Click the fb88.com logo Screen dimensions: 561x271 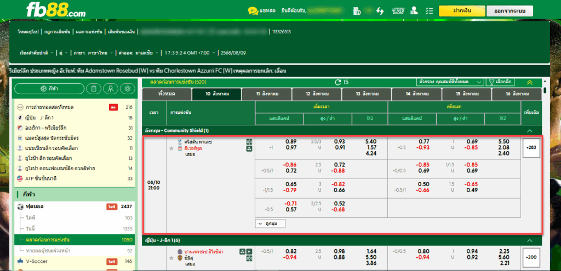tap(56, 10)
